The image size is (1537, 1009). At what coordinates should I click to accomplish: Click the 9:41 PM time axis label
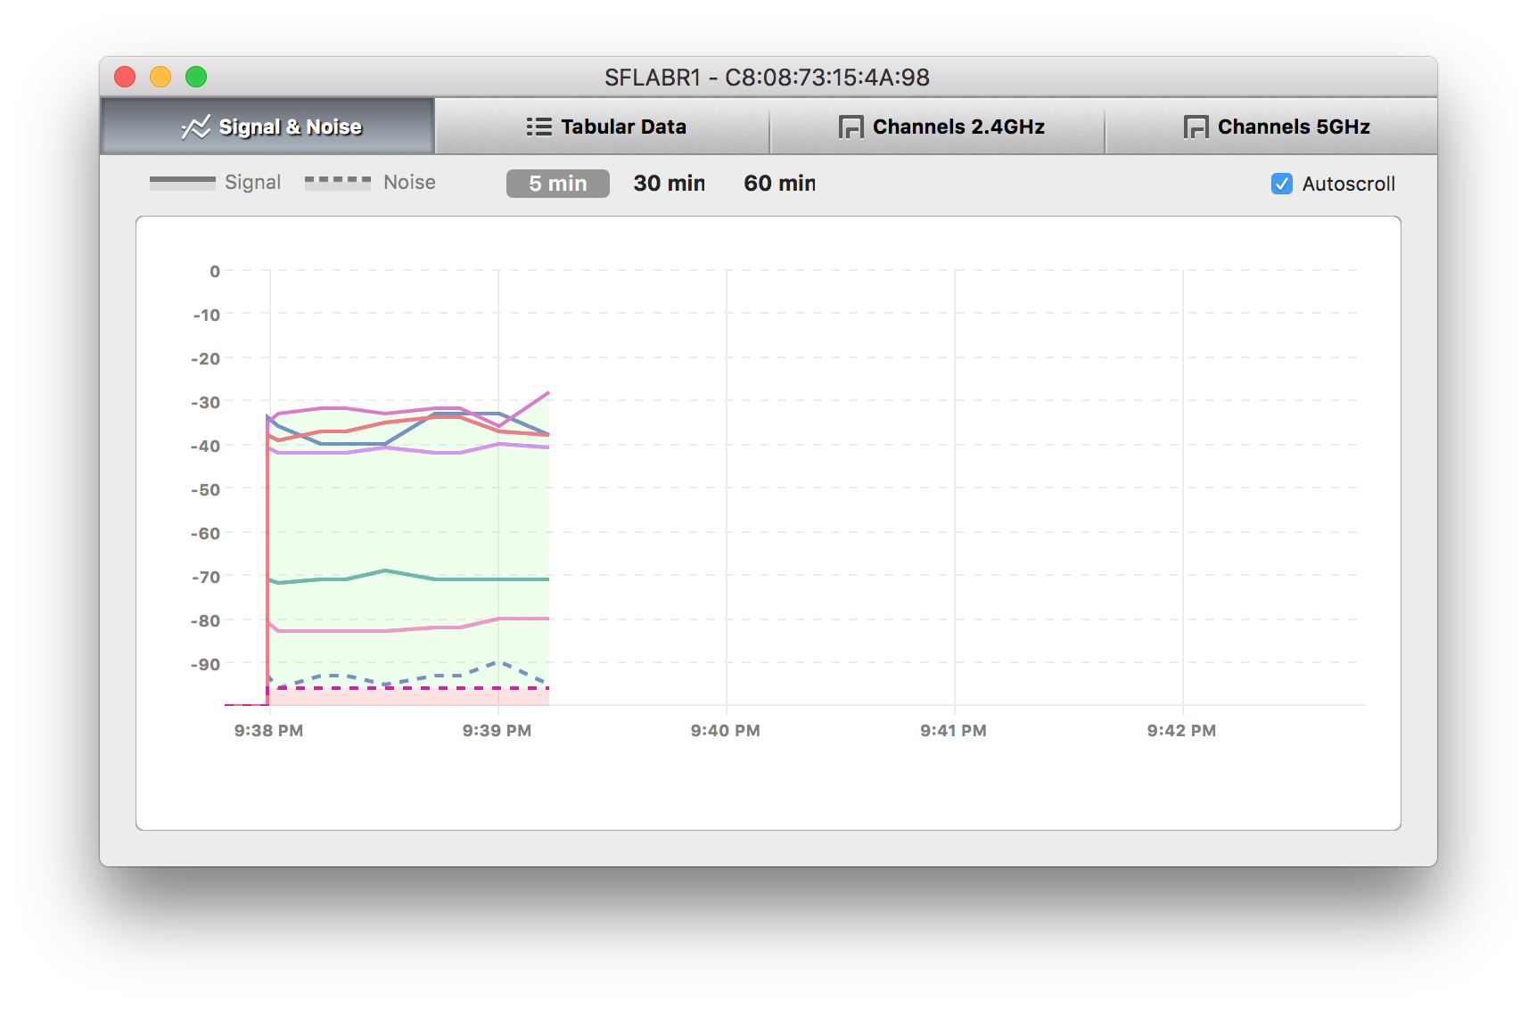click(953, 730)
